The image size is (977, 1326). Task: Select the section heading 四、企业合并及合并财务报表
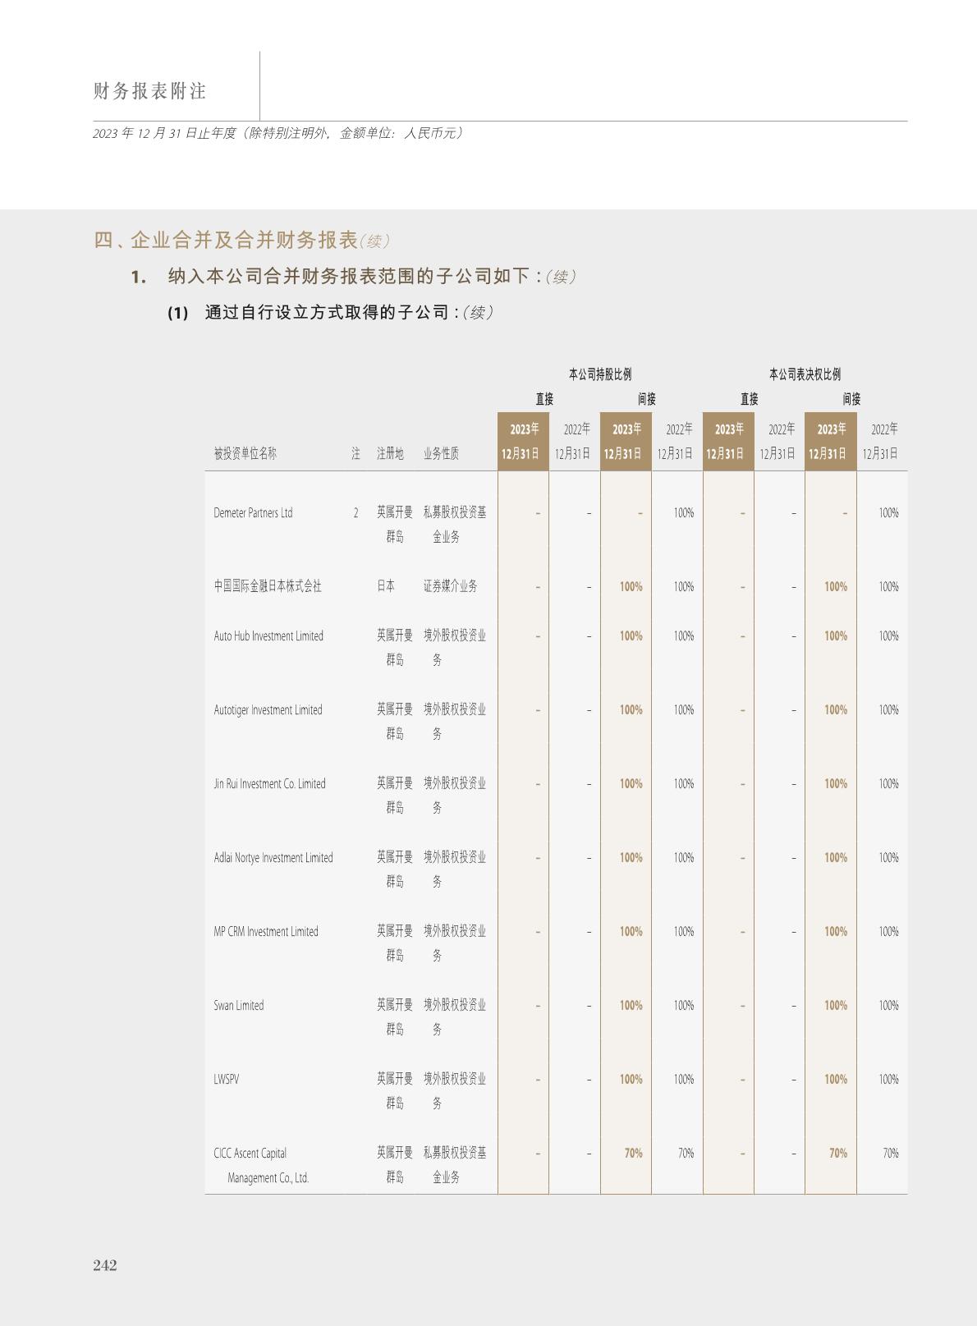(x=226, y=240)
